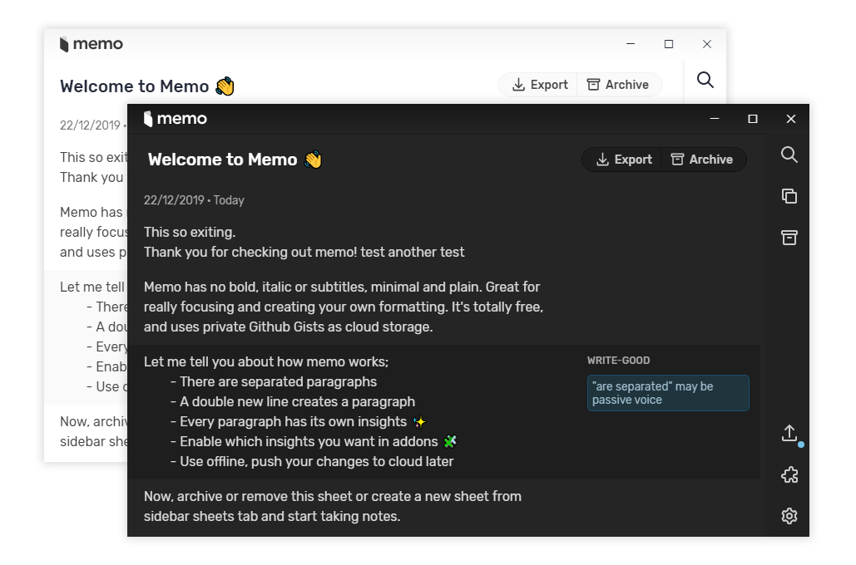
Task: Open the archive panel from the sidebar
Action: (789, 238)
